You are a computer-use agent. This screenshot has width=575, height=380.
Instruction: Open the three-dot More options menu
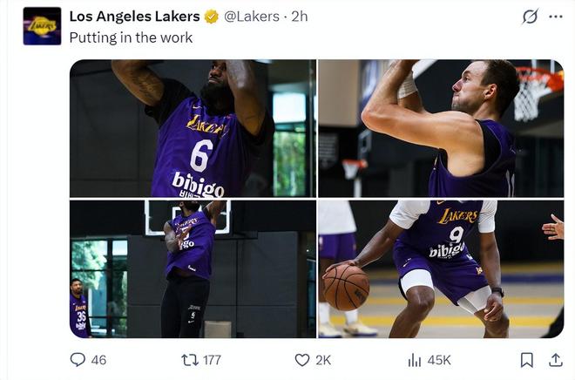[555, 17]
